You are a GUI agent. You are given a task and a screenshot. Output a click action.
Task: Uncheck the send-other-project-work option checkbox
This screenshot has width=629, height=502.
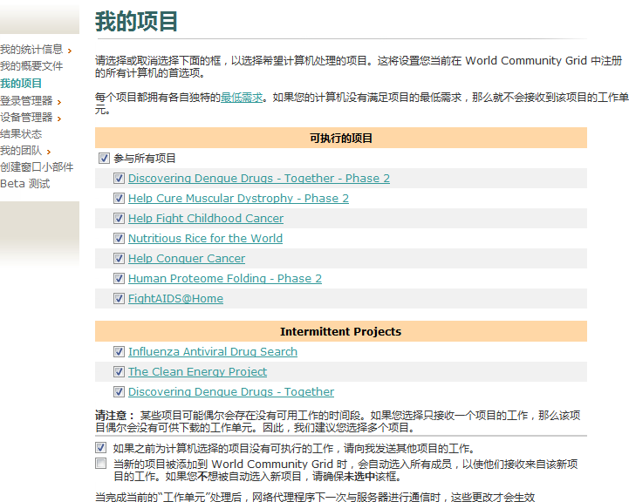coord(100,447)
